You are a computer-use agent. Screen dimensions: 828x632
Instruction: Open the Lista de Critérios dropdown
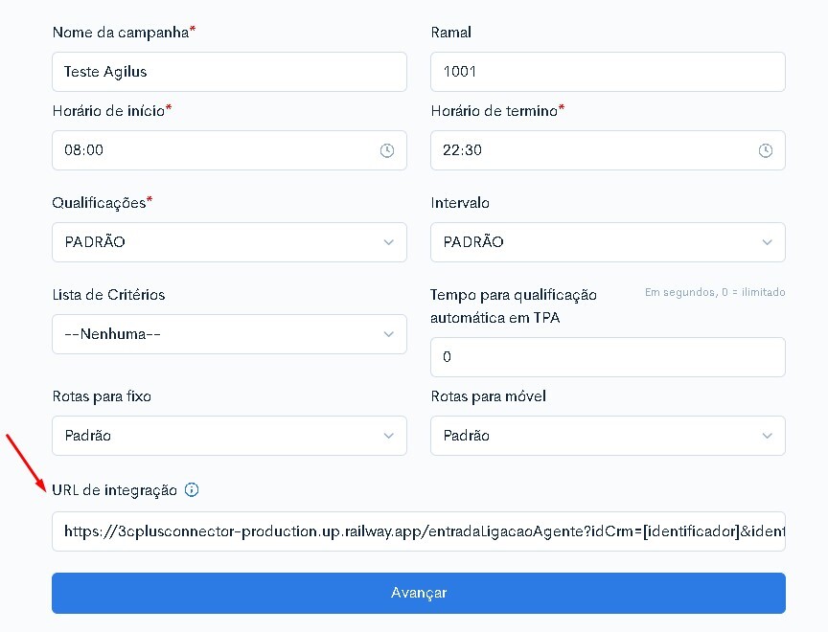click(x=229, y=334)
